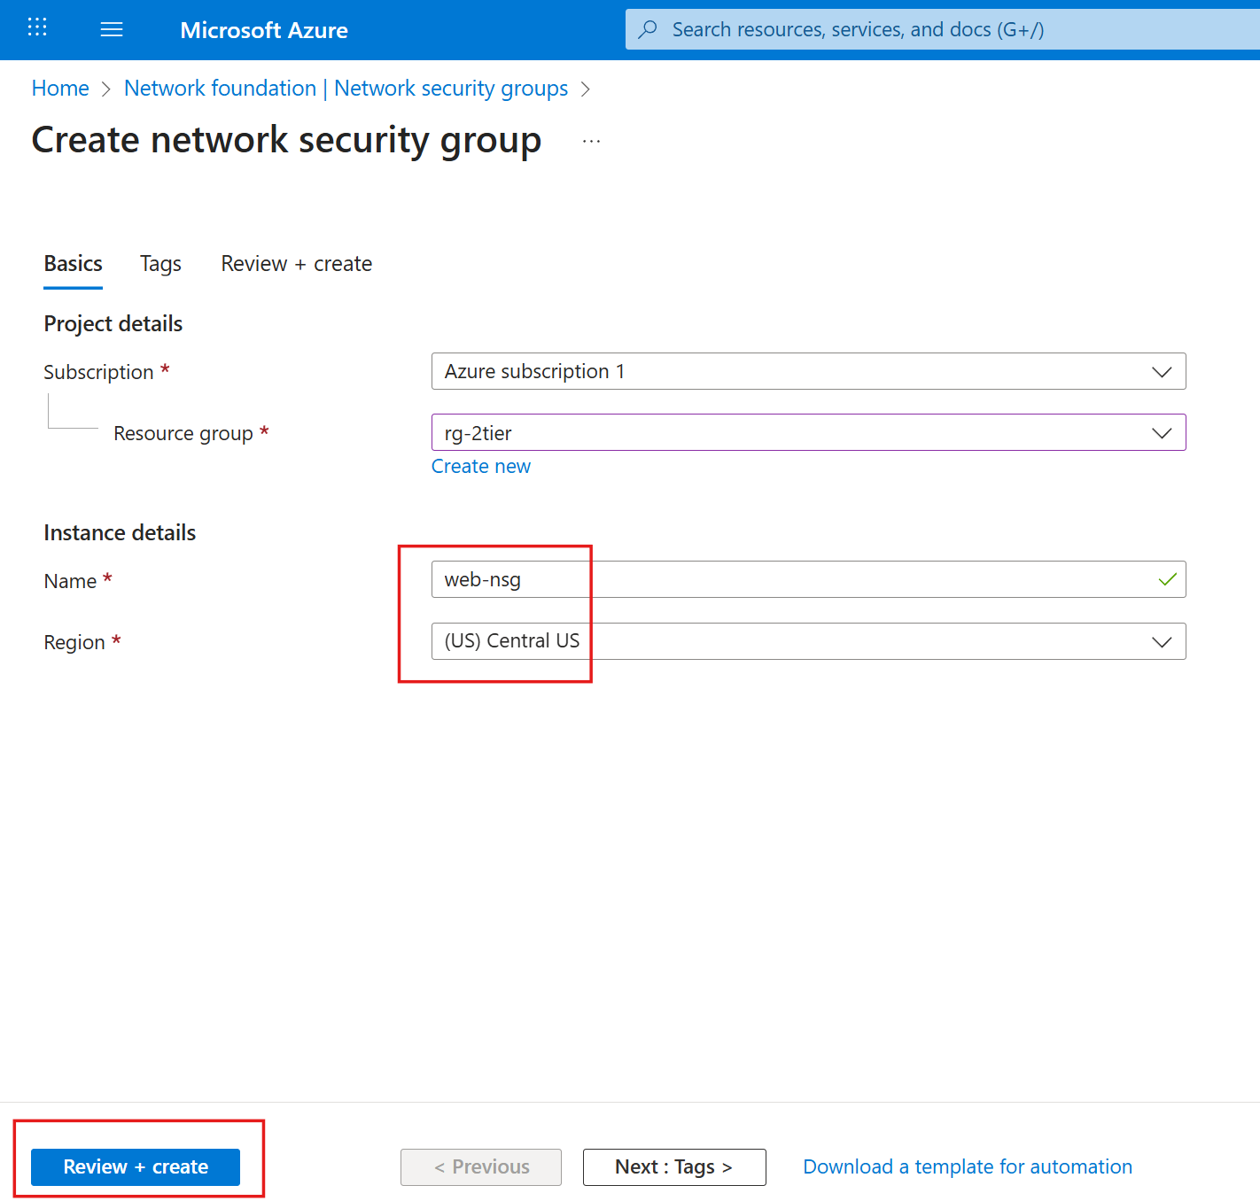Open Network foundation Network security groups breadcrumb
This screenshot has height=1201, width=1260.
(x=346, y=88)
